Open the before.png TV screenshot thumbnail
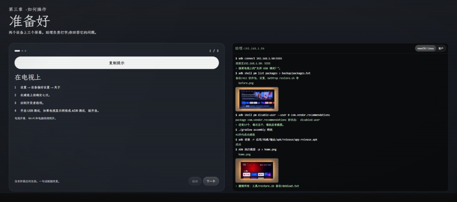The image size is (457, 202). [x=257, y=99]
